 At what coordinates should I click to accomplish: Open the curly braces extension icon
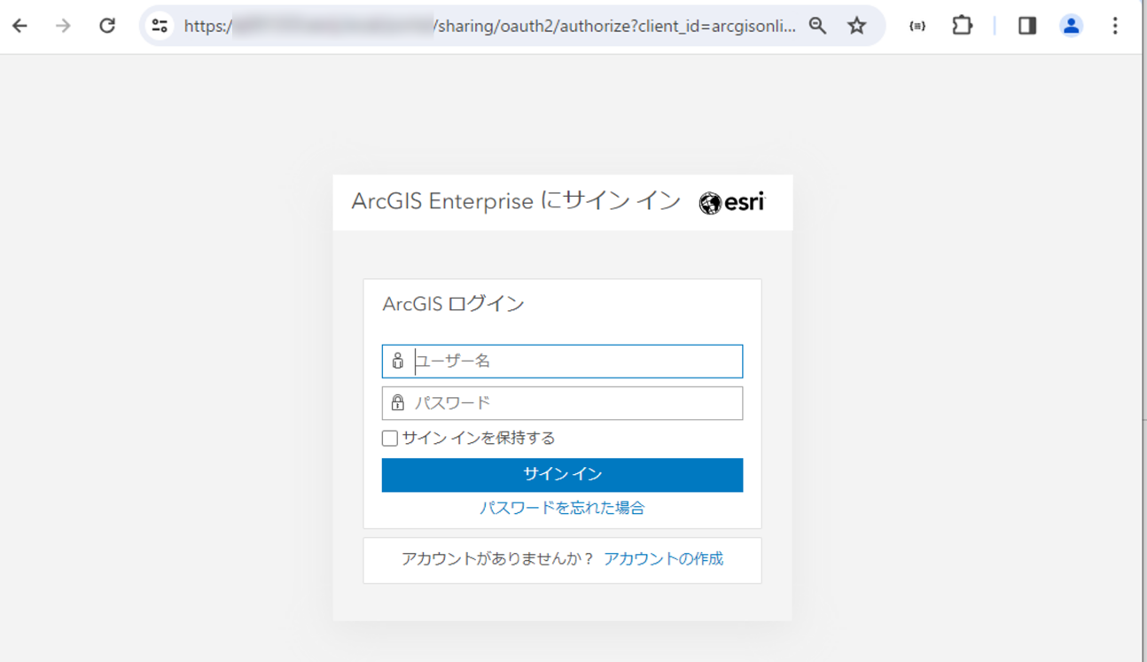917,26
